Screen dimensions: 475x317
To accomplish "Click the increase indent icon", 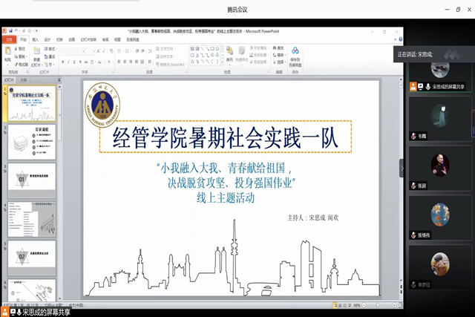I will point(143,51).
